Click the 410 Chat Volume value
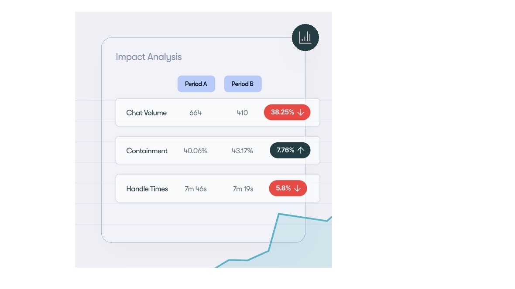 coord(242,113)
